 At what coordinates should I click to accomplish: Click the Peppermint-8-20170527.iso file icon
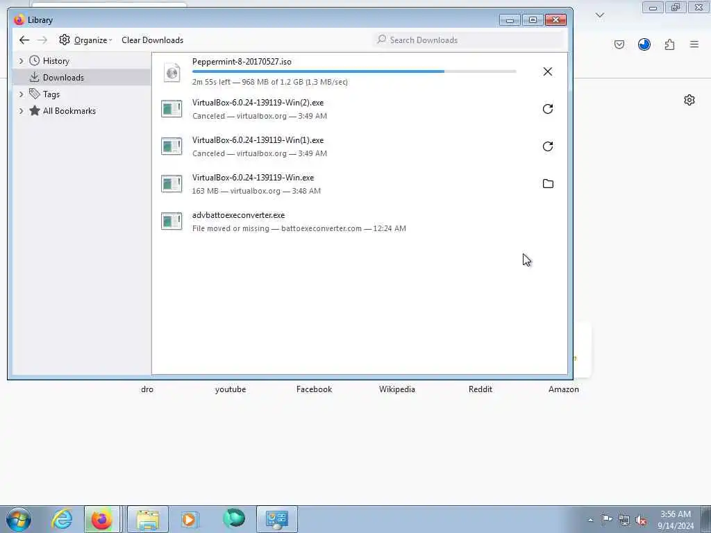click(x=172, y=72)
